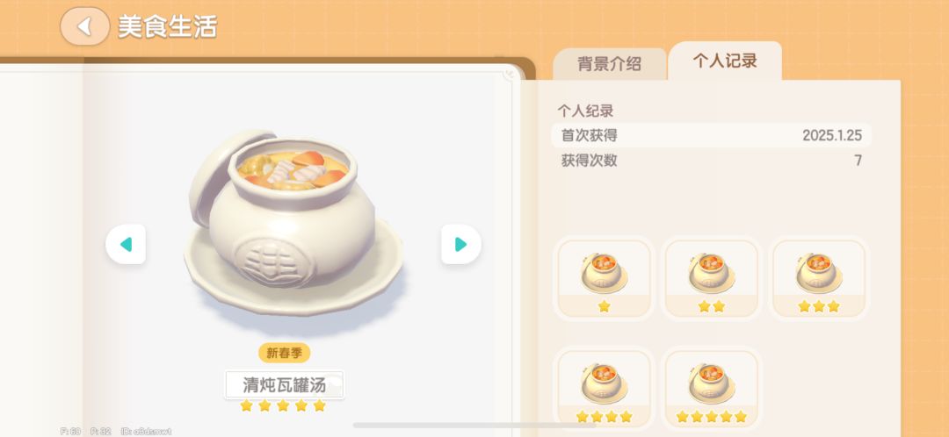Screen dimensions: 949x437
Task: Show previous dish with left teal arrow
Action: click(126, 244)
